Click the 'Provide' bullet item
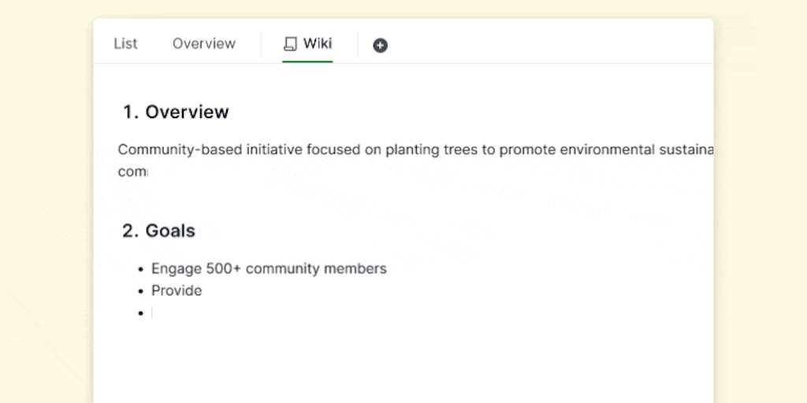Image resolution: width=807 pixels, height=403 pixels. (177, 290)
